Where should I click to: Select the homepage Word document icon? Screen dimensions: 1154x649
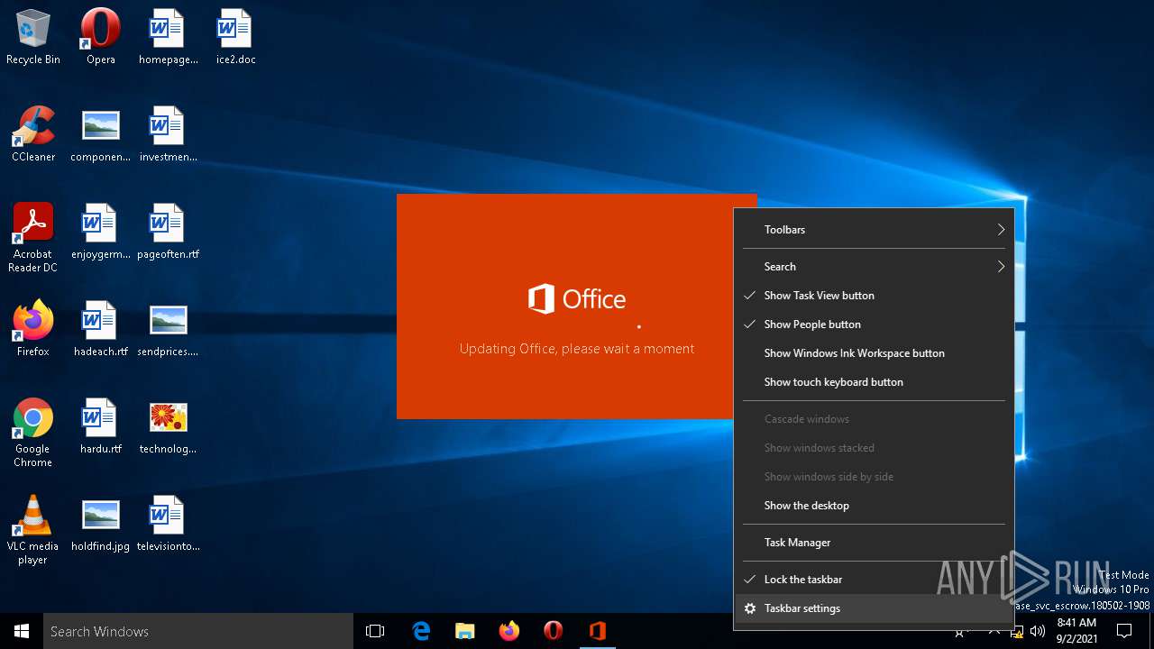click(x=168, y=36)
